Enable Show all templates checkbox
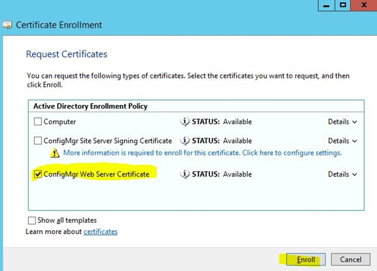Viewport: 377px width, 271px height. pos(32,221)
